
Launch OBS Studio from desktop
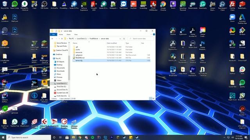pyautogui.click(x=44, y=5)
